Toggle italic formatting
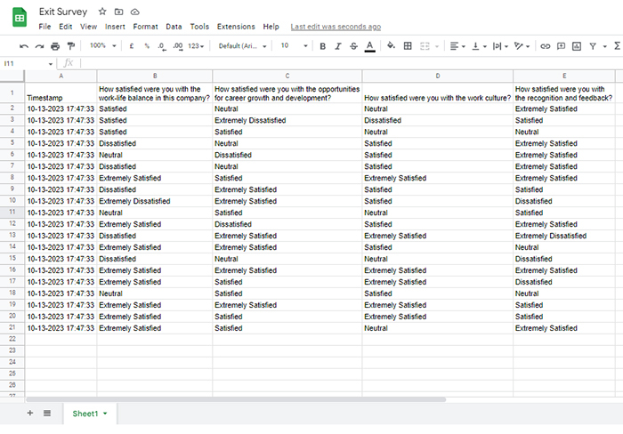 (338, 46)
